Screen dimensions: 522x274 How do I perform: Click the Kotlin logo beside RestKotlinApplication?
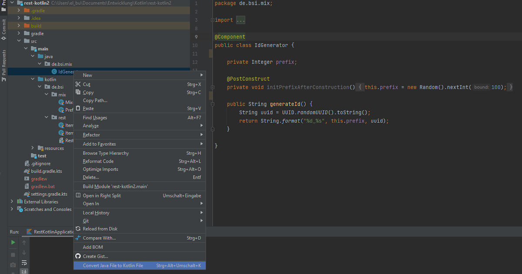[29, 231]
